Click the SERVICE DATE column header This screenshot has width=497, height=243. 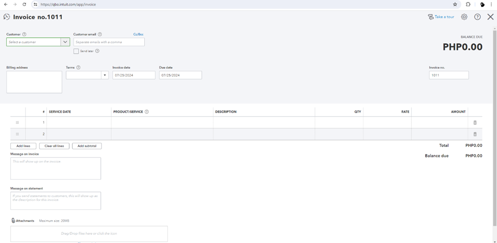[60, 112]
